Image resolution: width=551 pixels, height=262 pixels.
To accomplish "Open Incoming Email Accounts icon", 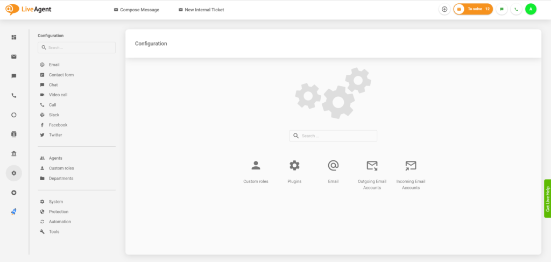I will pos(411,166).
